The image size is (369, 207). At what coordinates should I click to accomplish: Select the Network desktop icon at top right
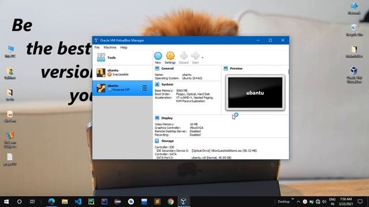354,9
